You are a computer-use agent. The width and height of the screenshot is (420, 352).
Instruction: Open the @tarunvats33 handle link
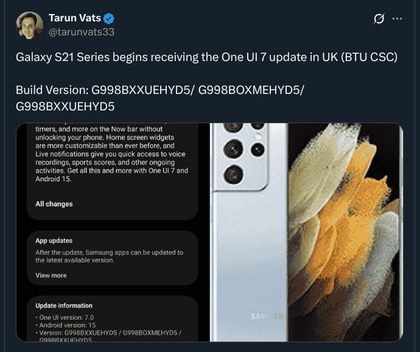tap(82, 32)
